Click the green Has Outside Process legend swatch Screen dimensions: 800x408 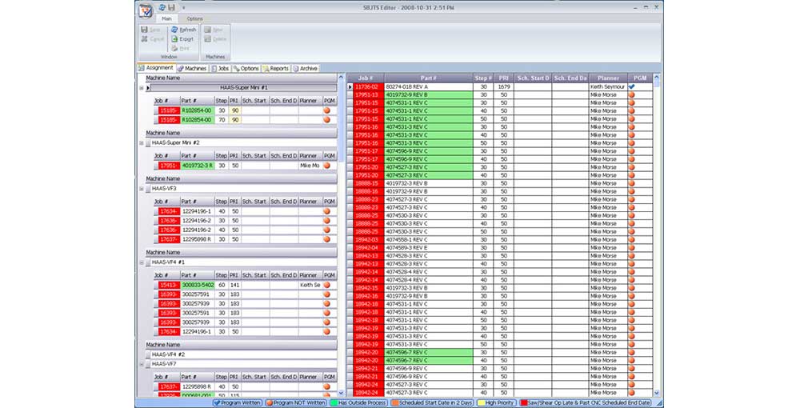click(x=334, y=403)
